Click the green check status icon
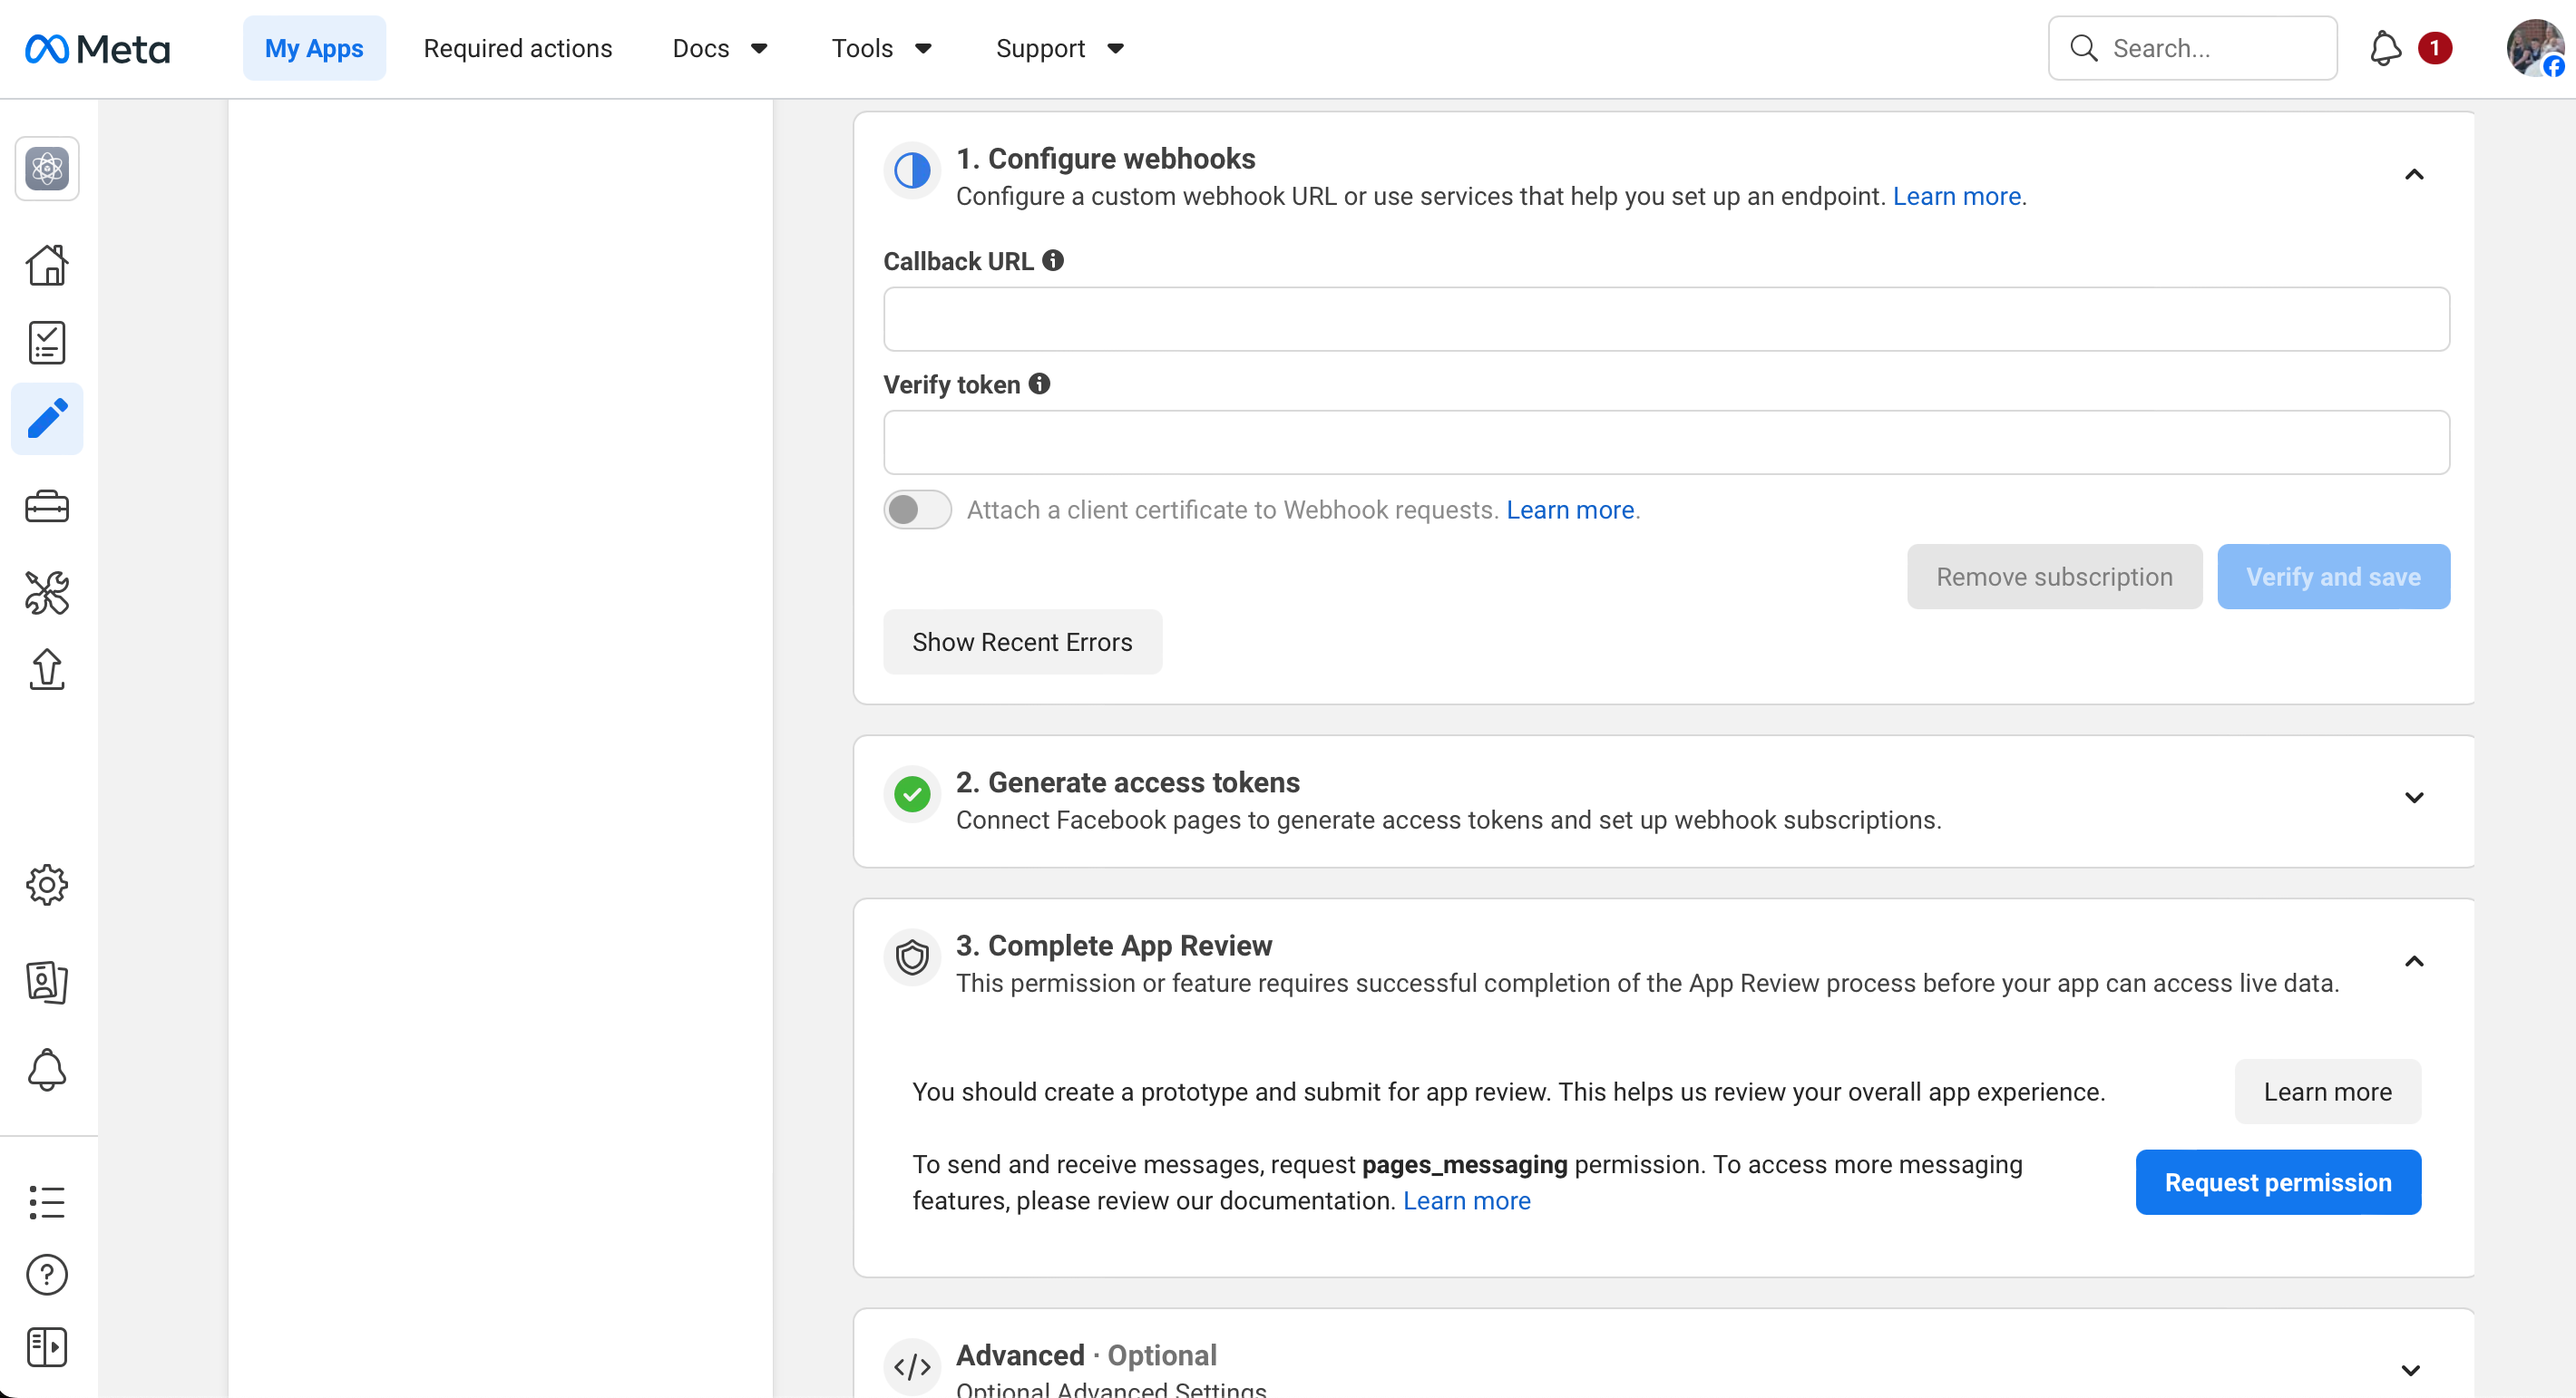 [912, 794]
